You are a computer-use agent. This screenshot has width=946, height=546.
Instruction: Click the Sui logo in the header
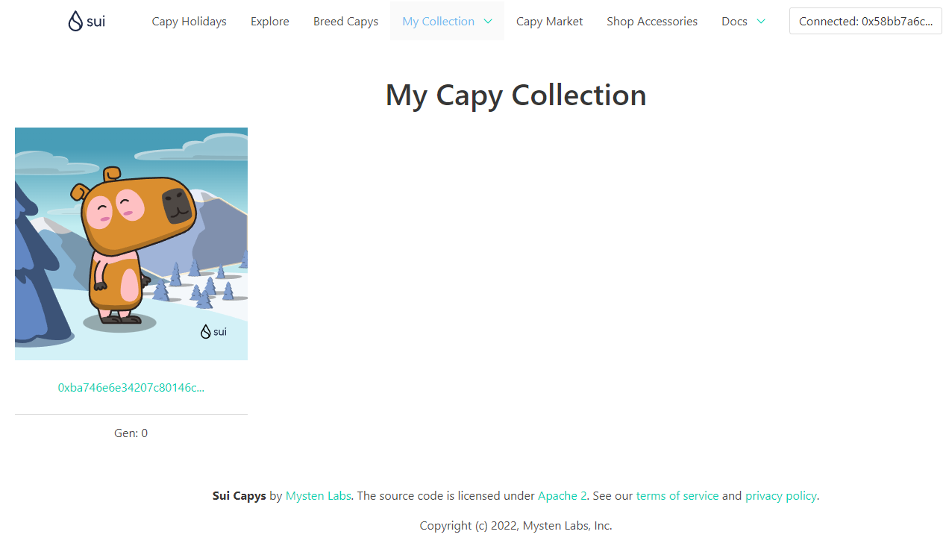pyautogui.click(x=87, y=21)
